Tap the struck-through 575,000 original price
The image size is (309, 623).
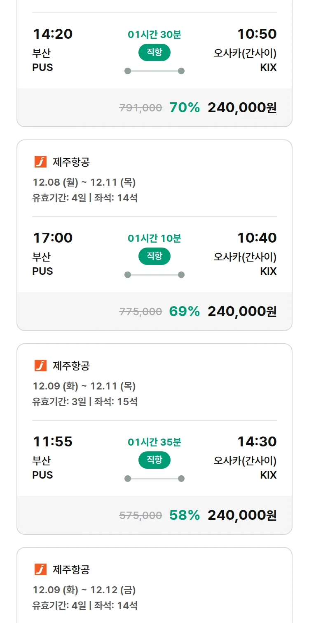tap(140, 516)
